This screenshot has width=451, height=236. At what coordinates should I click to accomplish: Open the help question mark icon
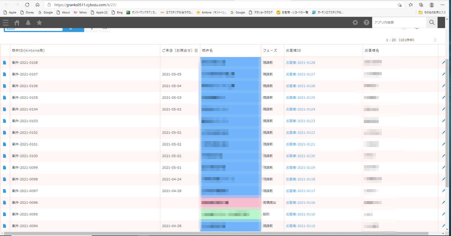(366, 23)
